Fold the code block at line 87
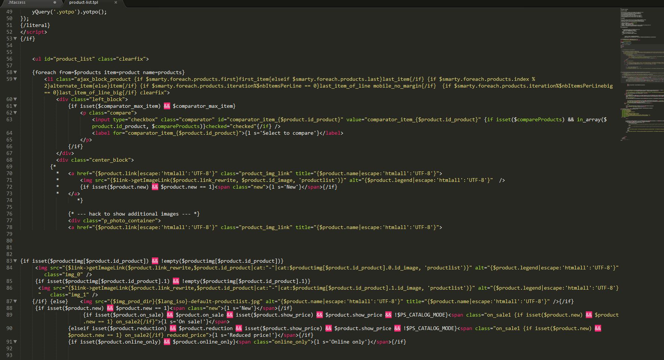The width and height of the screenshot is (664, 360). pyautogui.click(x=15, y=301)
